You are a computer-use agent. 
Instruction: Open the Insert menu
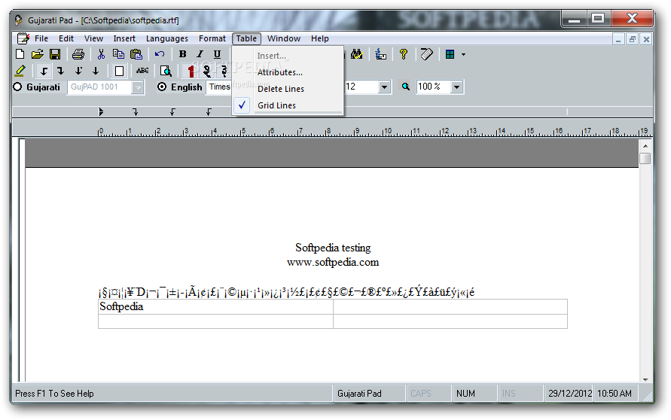[x=124, y=38]
